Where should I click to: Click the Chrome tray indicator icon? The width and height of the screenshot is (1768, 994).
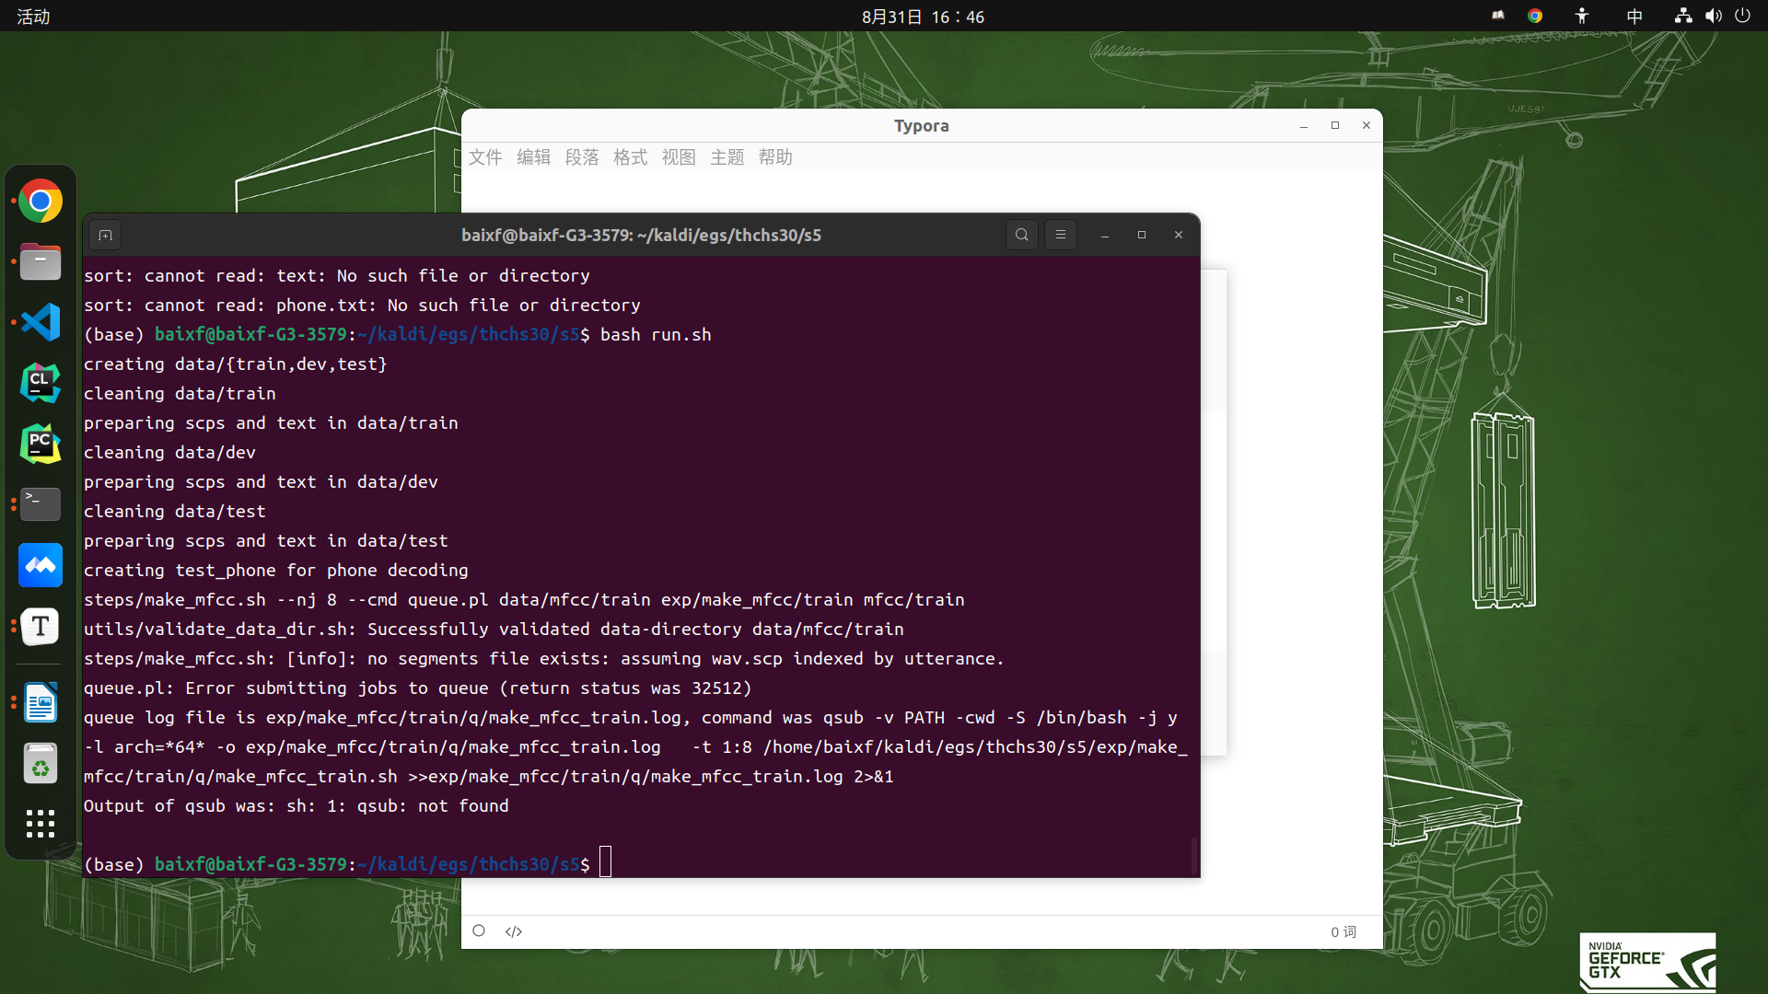click(1535, 16)
